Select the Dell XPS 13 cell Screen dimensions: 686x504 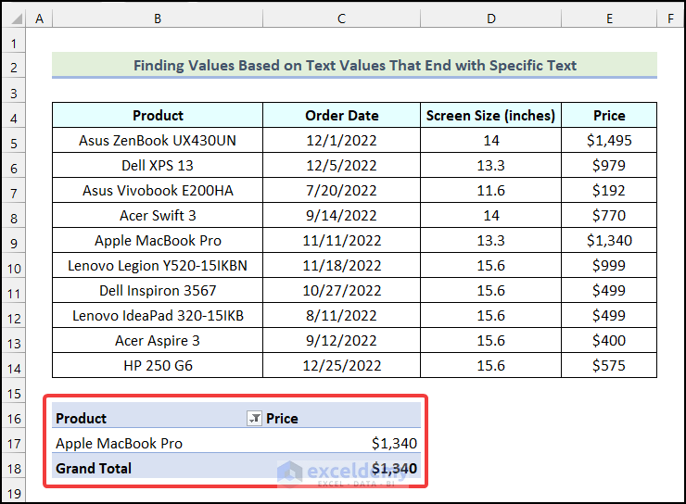[158, 166]
